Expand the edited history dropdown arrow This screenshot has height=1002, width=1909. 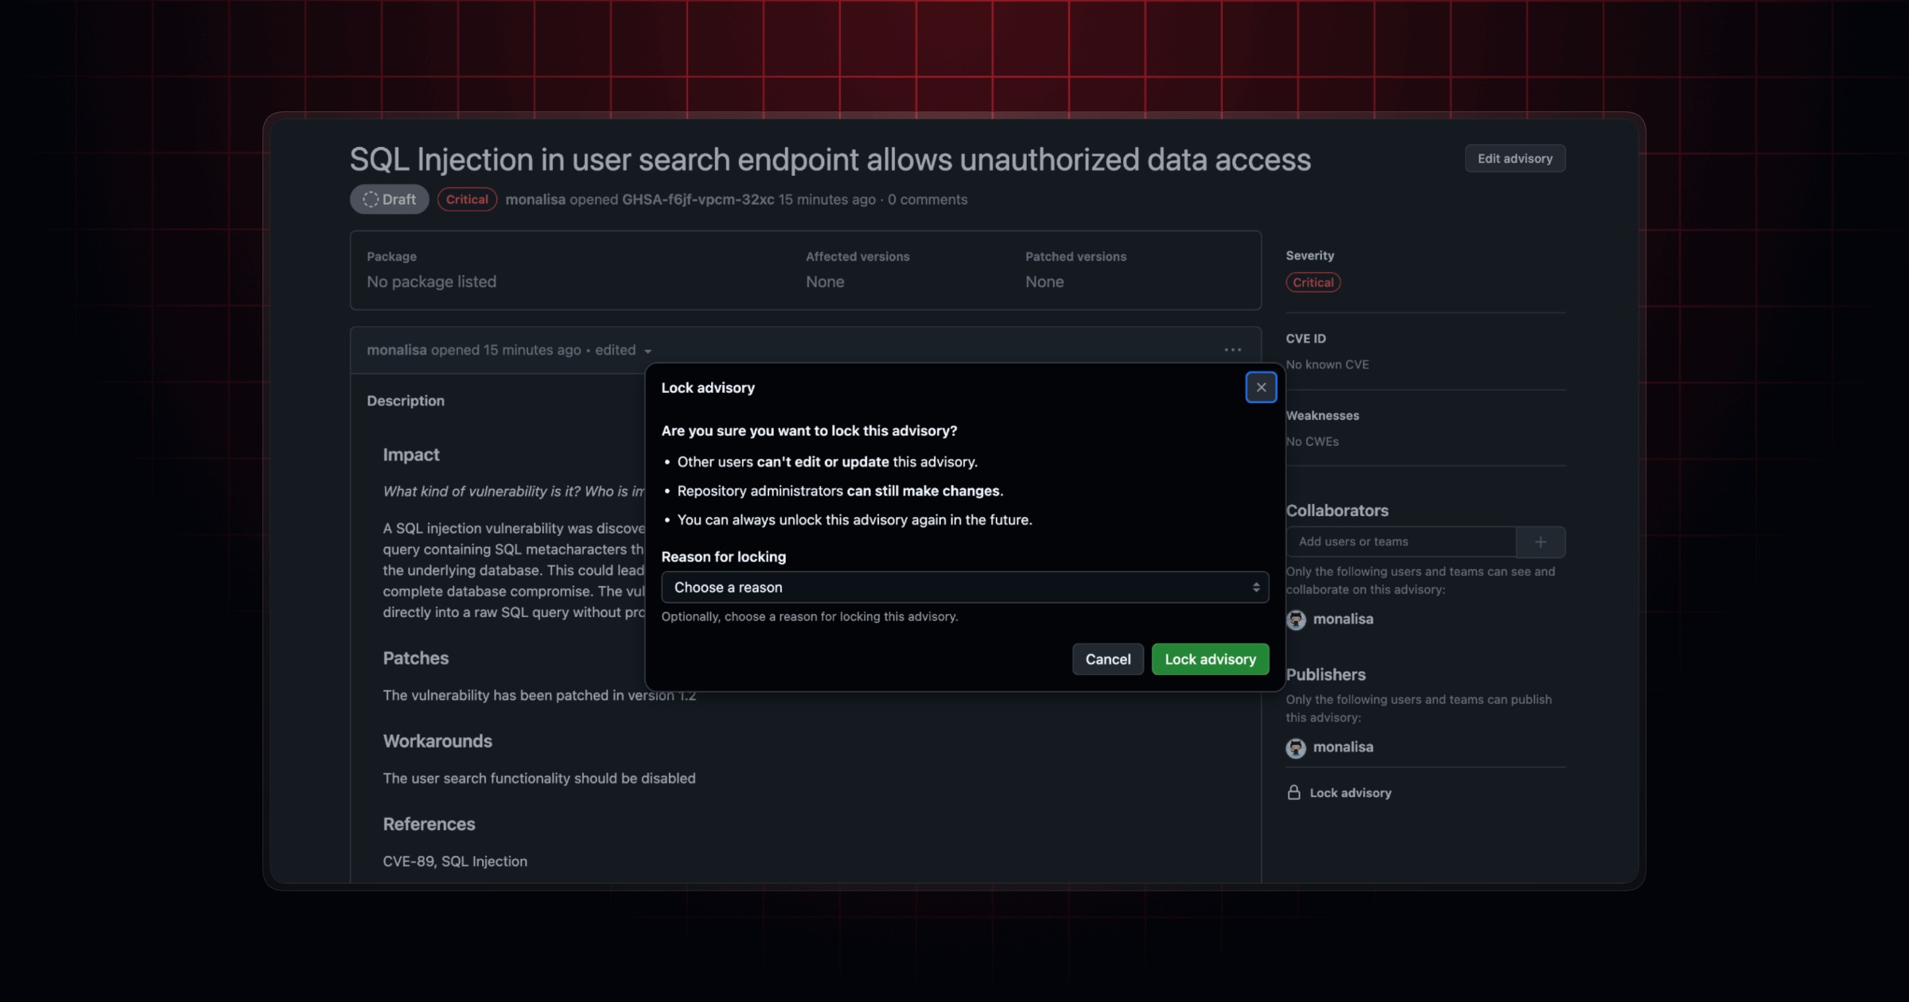coord(647,351)
